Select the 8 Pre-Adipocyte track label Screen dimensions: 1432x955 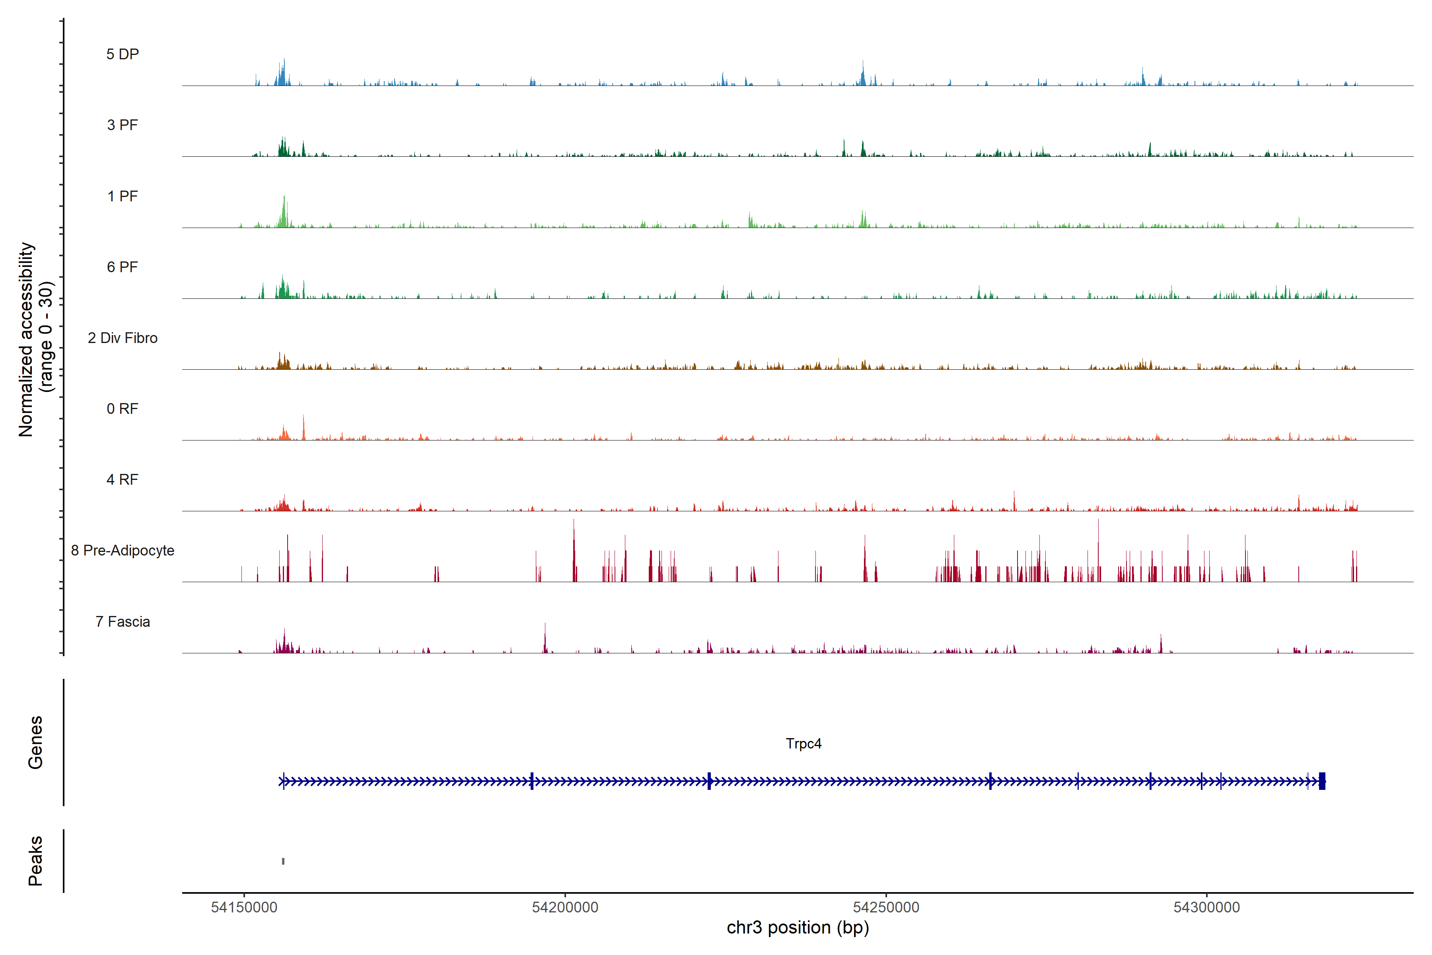click(123, 551)
